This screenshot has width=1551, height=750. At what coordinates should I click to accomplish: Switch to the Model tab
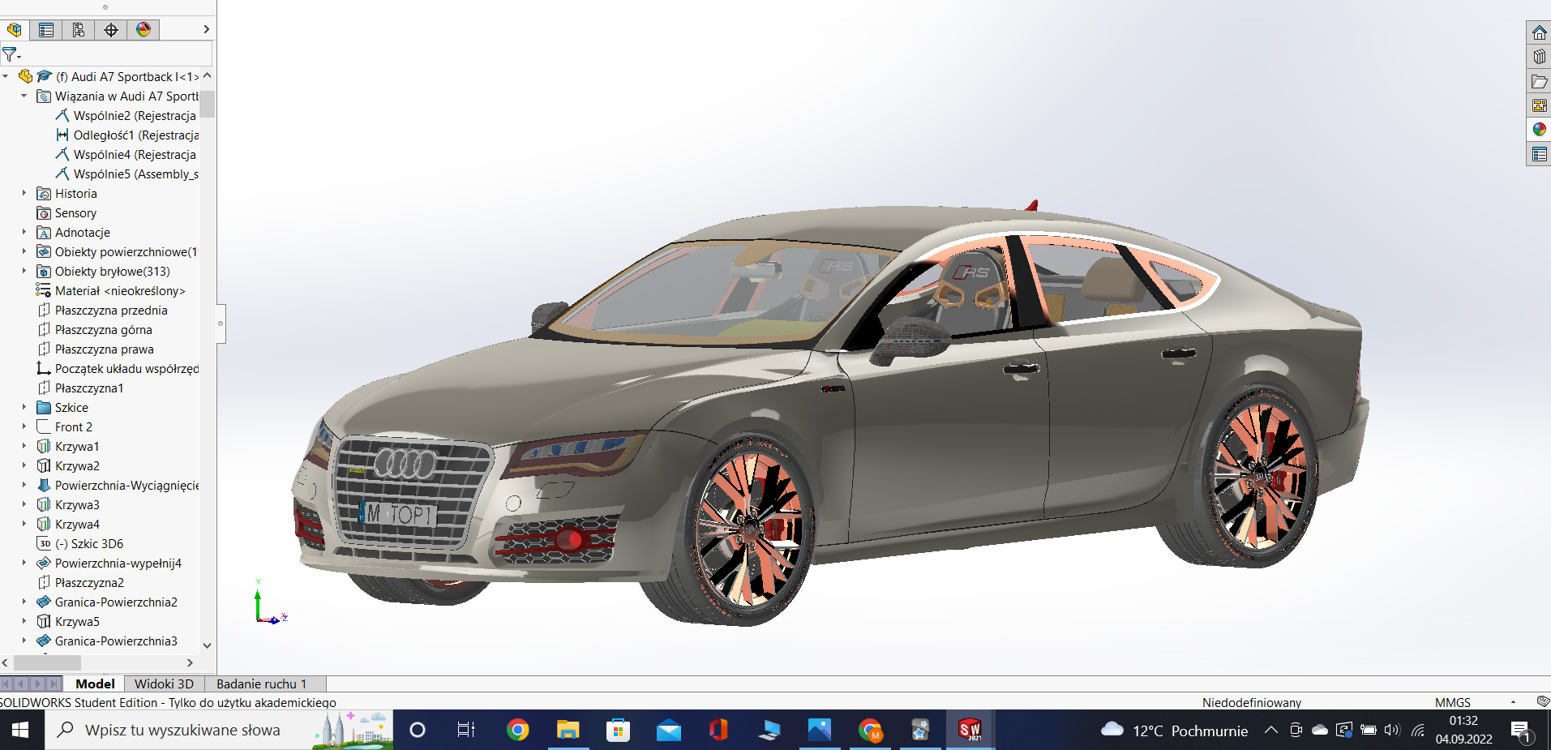(x=95, y=684)
